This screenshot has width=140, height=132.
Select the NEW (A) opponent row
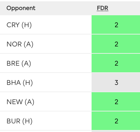click(x=70, y=102)
